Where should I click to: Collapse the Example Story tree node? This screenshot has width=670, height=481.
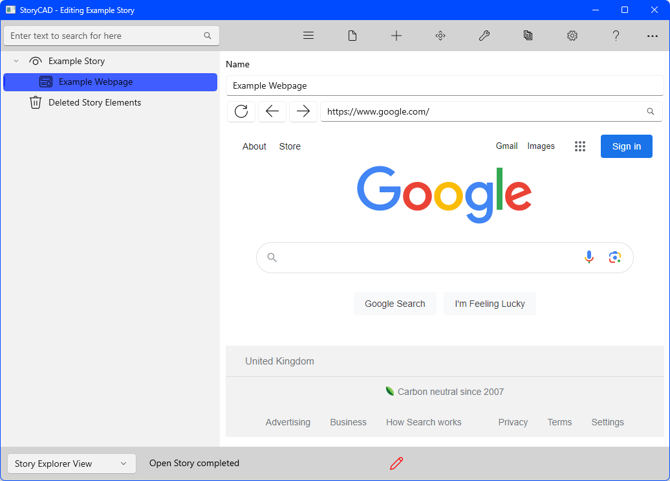(x=16, y=61)
